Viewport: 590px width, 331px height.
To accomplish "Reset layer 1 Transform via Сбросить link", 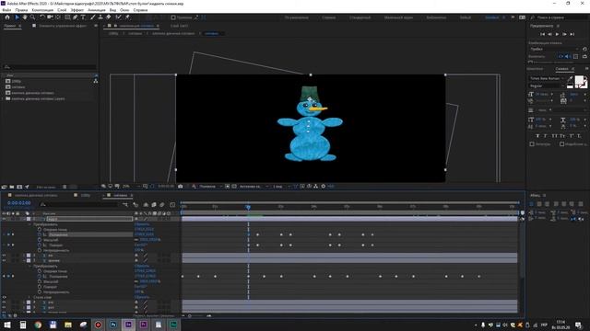I will pyautogui.click(x=142, y=224).
